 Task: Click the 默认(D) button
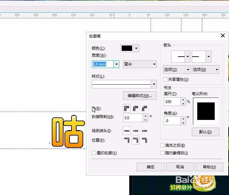(x=205, y=132)
